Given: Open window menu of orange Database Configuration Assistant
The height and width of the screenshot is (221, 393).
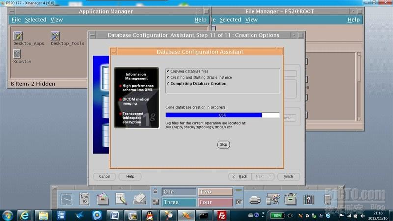Looking at the screenshot, I should (114, 52).
